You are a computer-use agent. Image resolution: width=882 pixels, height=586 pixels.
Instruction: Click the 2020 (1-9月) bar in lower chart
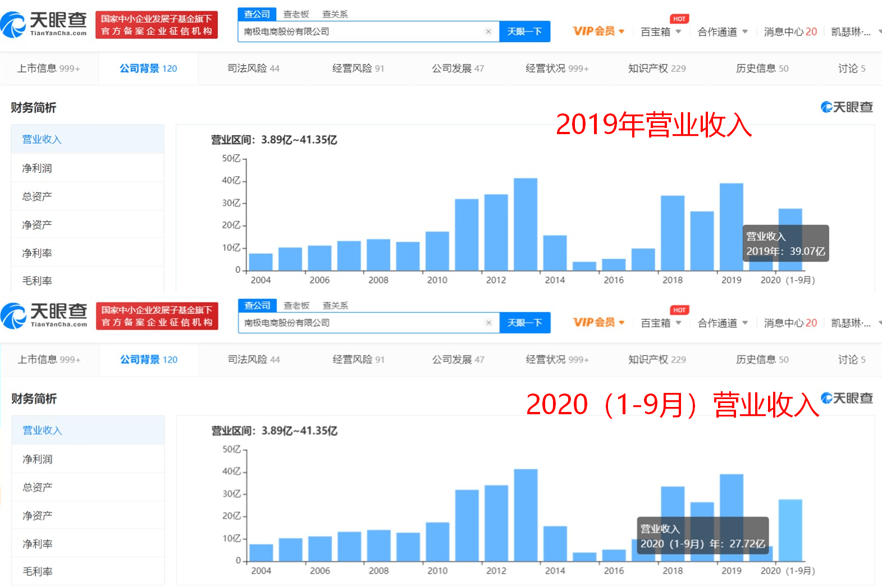790,530
